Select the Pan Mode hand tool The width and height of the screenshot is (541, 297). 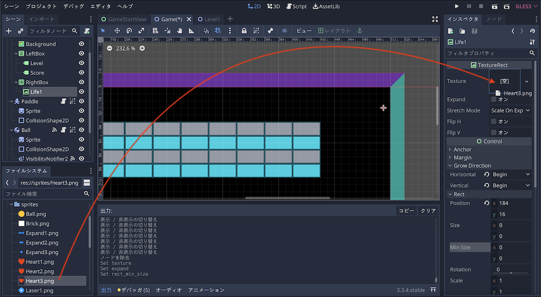pyautogui.click(x=180, y=31)
